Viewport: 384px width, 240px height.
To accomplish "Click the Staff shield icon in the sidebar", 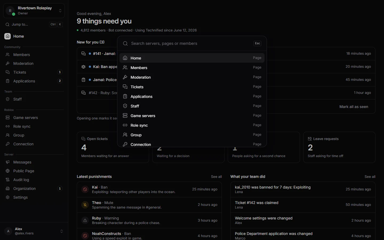I will pos(8,99).
